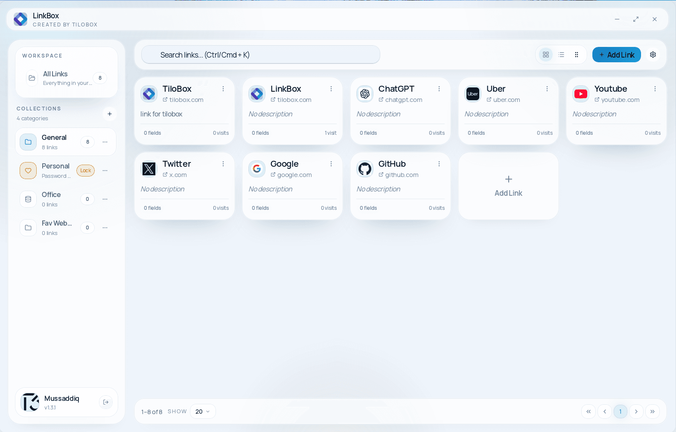676x432 pixels.
Task: Go to last page of results
Action: point(653,412)
